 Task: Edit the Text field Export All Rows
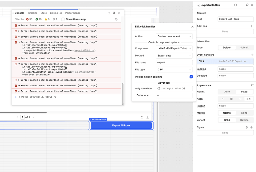[x=235, y=19]
